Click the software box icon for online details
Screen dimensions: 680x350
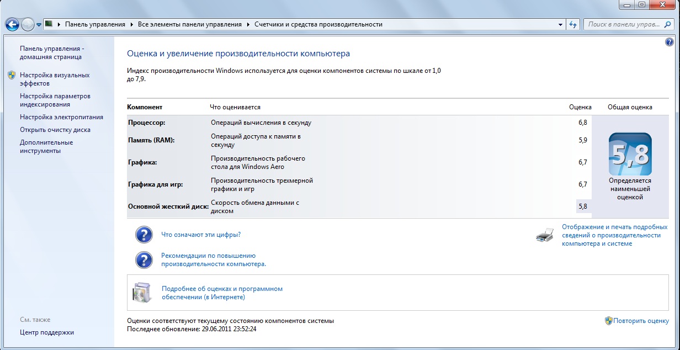pos(141,293)
